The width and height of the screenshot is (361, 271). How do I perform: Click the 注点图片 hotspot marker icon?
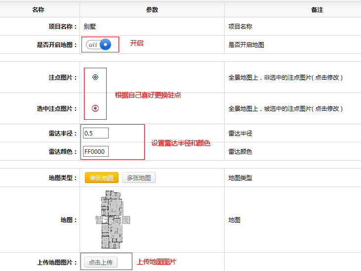point(95,77)
